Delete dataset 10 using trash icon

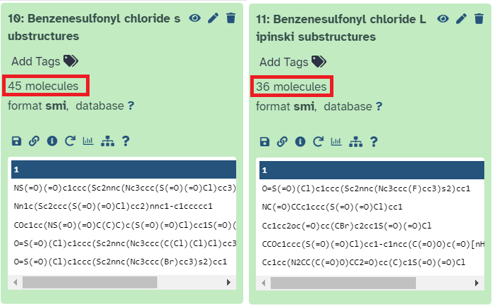231,18
